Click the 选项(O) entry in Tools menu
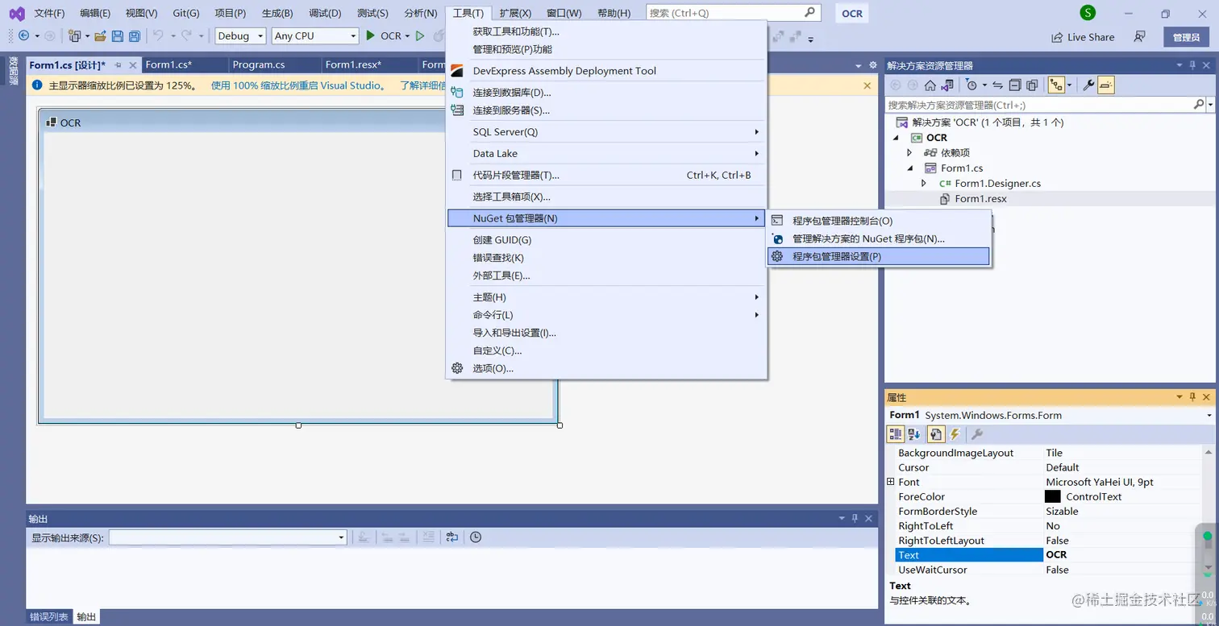 coord(606,368)
